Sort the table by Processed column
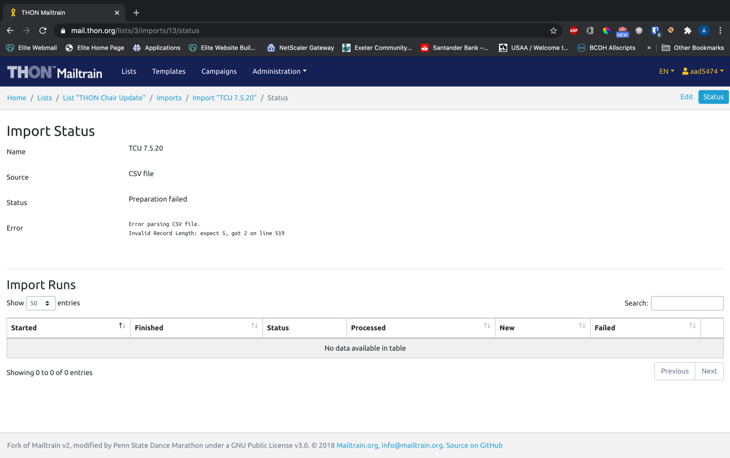The height and width of the screenshot is (458, 730). coord(421,328)
